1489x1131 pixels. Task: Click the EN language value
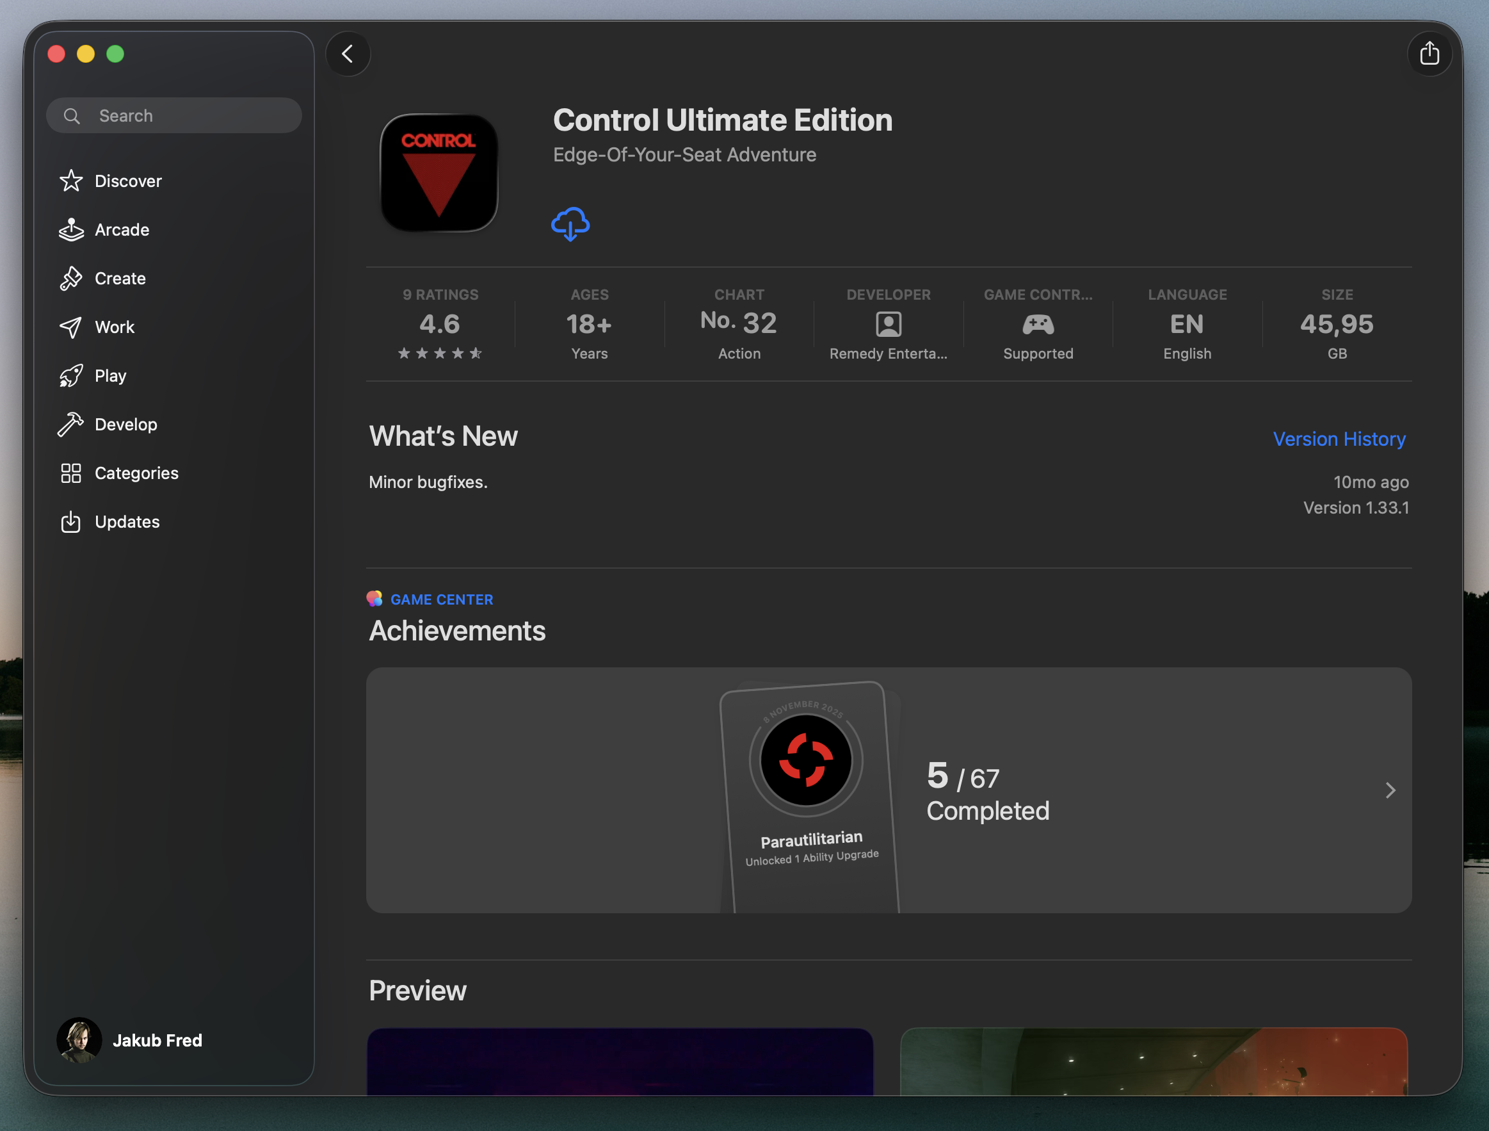(x=1187, y=324)
